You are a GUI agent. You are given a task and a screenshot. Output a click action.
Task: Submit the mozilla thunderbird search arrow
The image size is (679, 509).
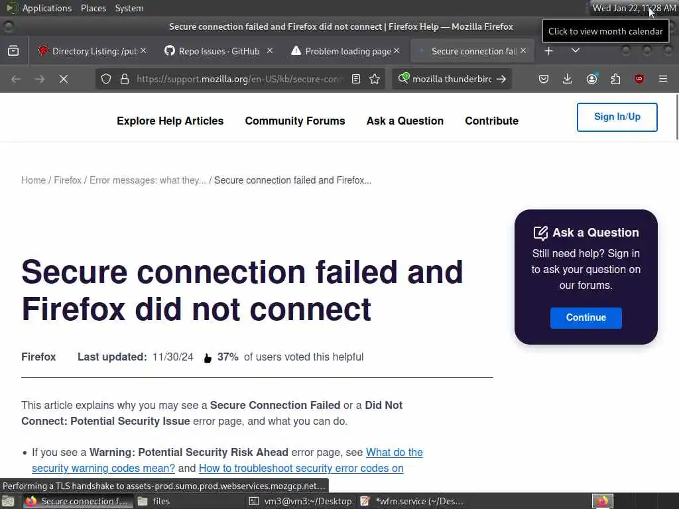click(x=501, y=79)
